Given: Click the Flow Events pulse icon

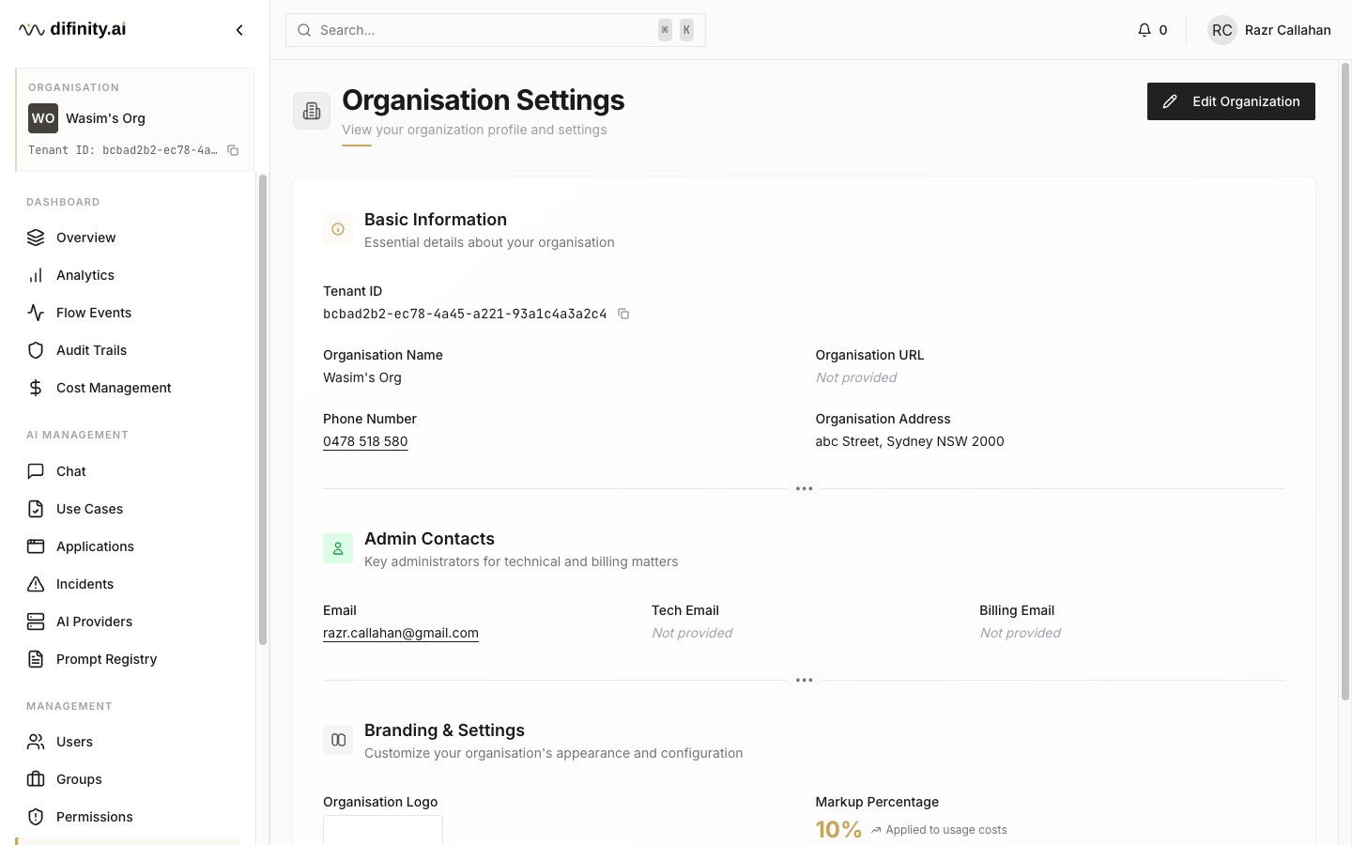Looking at the screenshot, I should point(36,313).
